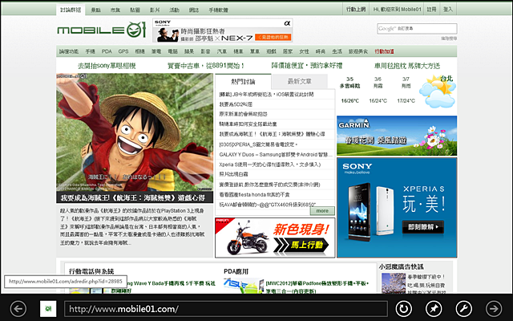The image size is (513, 321).
Task: Click the 3/7 weather forecast 17/24°C
Action: (406, 101)
